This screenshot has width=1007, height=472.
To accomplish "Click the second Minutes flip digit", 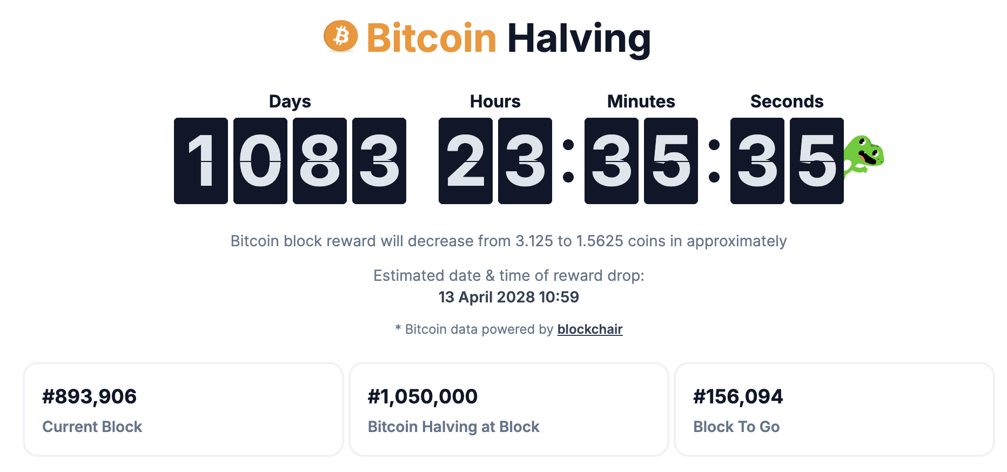I will pos(671,161).
